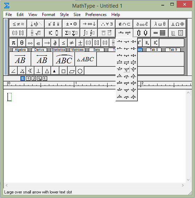
Task: Insert vector AB with right arrow overbar
Action: click(20, 59)
